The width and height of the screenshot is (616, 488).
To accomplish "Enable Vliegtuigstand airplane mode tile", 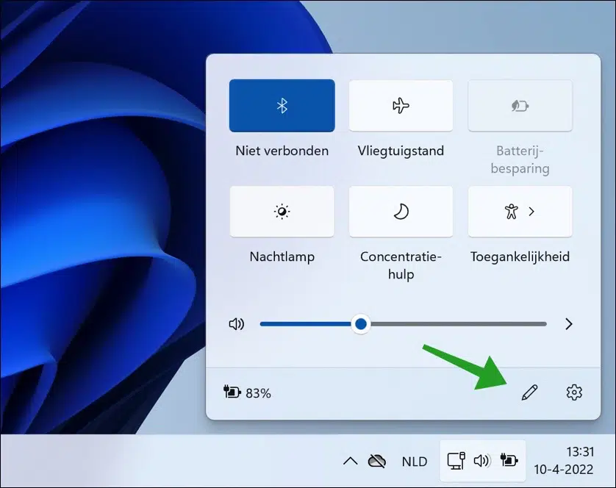I will pyautogui.click(x=401, y=106).
